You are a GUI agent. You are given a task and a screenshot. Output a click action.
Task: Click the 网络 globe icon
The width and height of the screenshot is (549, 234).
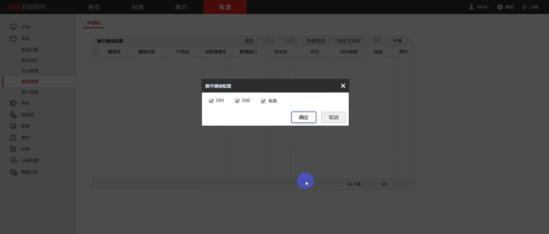coord(13,103)
